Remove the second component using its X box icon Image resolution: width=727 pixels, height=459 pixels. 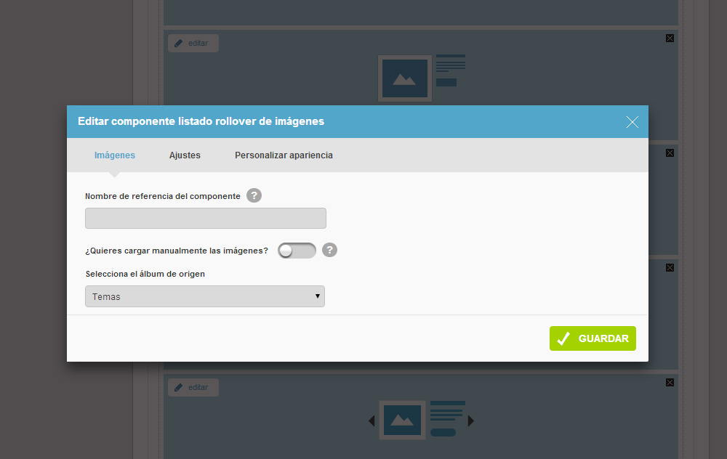[670, 153]
